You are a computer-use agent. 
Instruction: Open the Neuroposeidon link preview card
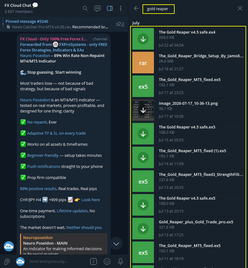point(64,244)
